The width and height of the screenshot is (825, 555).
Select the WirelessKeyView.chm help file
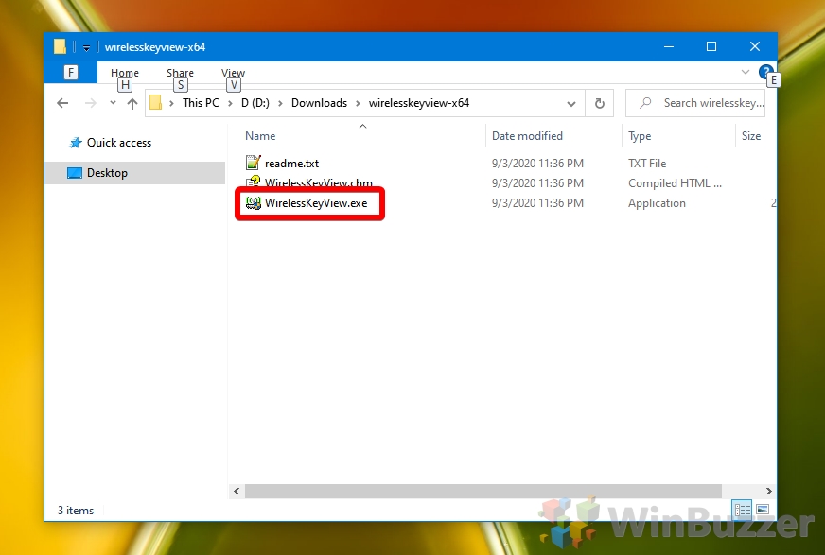click(318, 182)
